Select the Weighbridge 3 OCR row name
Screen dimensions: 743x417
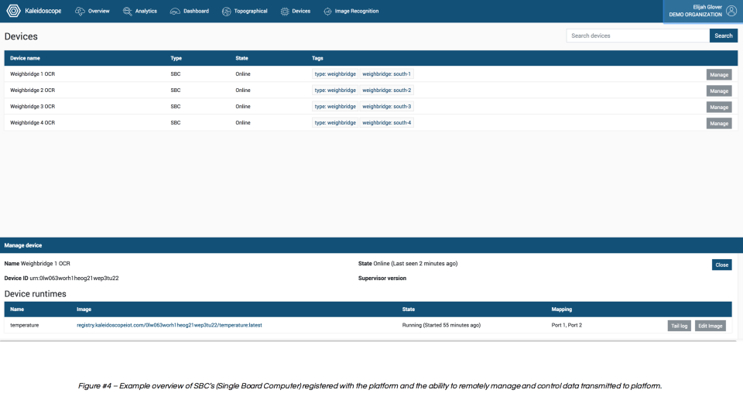click(33, 106)
